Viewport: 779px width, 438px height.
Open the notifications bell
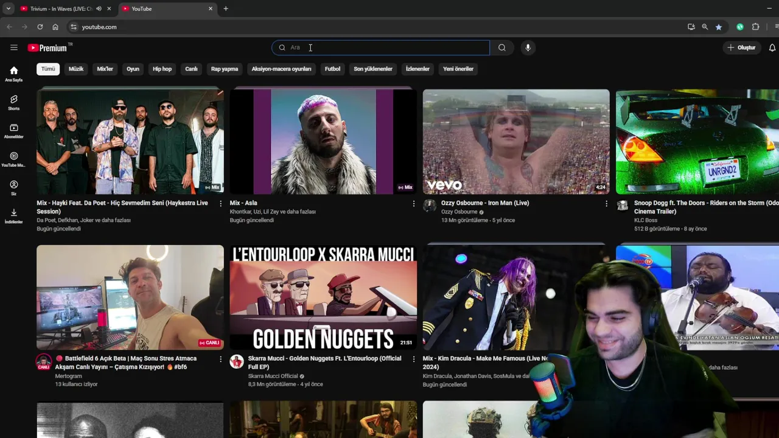coord(772,47)
